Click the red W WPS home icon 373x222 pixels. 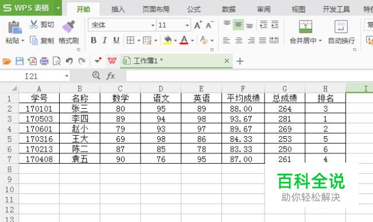point(112,61)
